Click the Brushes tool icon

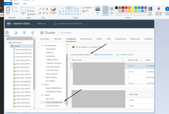pos(53,9)
